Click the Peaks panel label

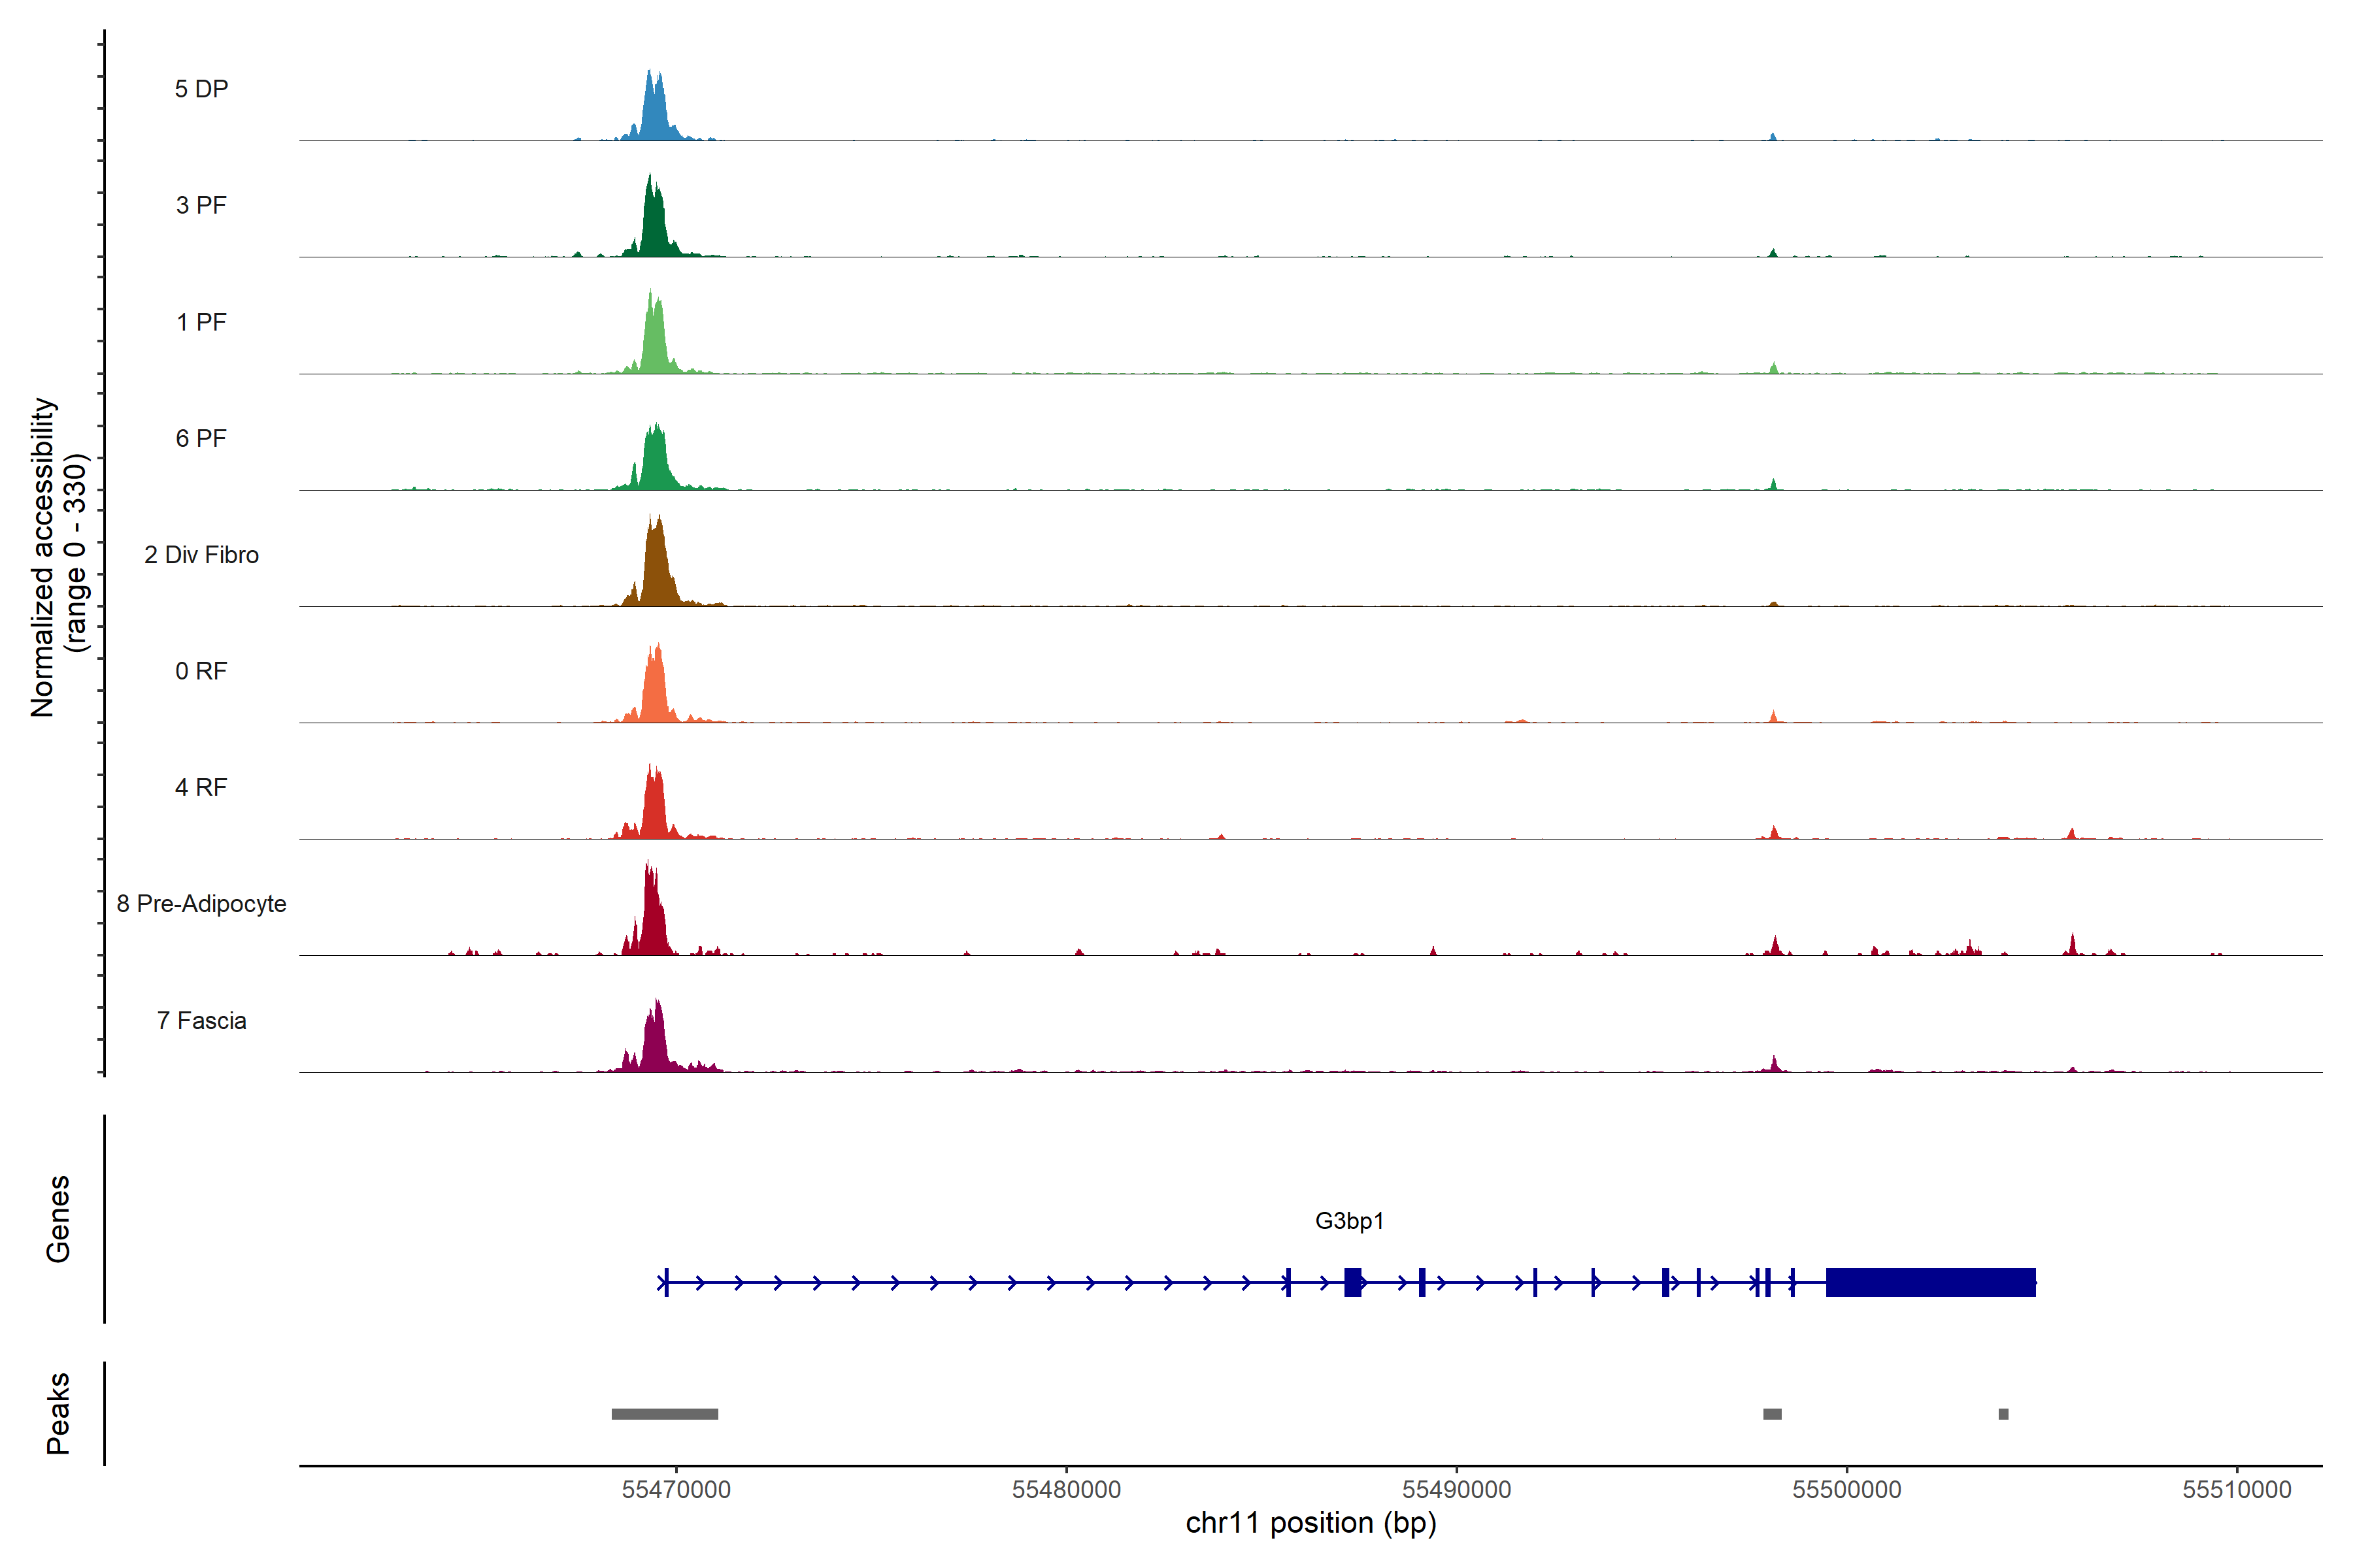tap(58, 1413)
